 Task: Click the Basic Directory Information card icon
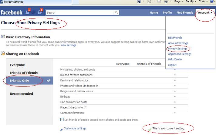click(x=3, y=37)
